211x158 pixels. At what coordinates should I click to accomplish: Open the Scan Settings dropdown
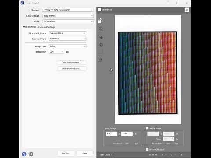pyautogui.click(x=68, y=16)
